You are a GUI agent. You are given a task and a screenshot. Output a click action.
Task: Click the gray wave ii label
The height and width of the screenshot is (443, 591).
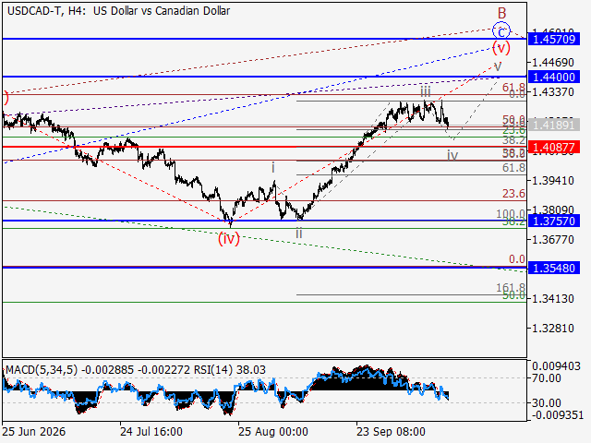(299, 233)
